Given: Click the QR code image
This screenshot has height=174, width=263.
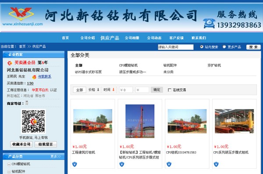Looking at the screenshot, I should (33, 121).
